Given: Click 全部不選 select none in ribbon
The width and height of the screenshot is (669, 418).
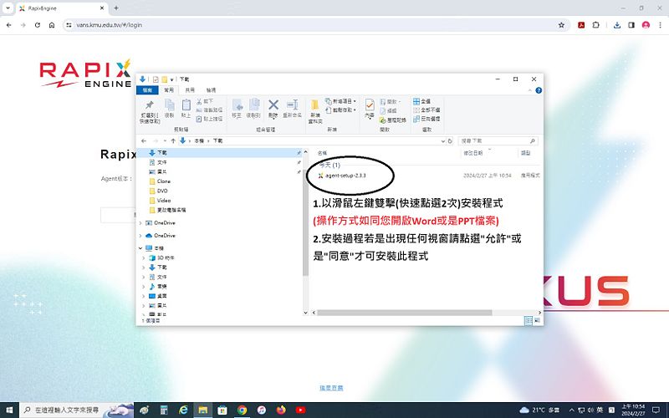Looking at the screenshot, I should click(426, 110).
